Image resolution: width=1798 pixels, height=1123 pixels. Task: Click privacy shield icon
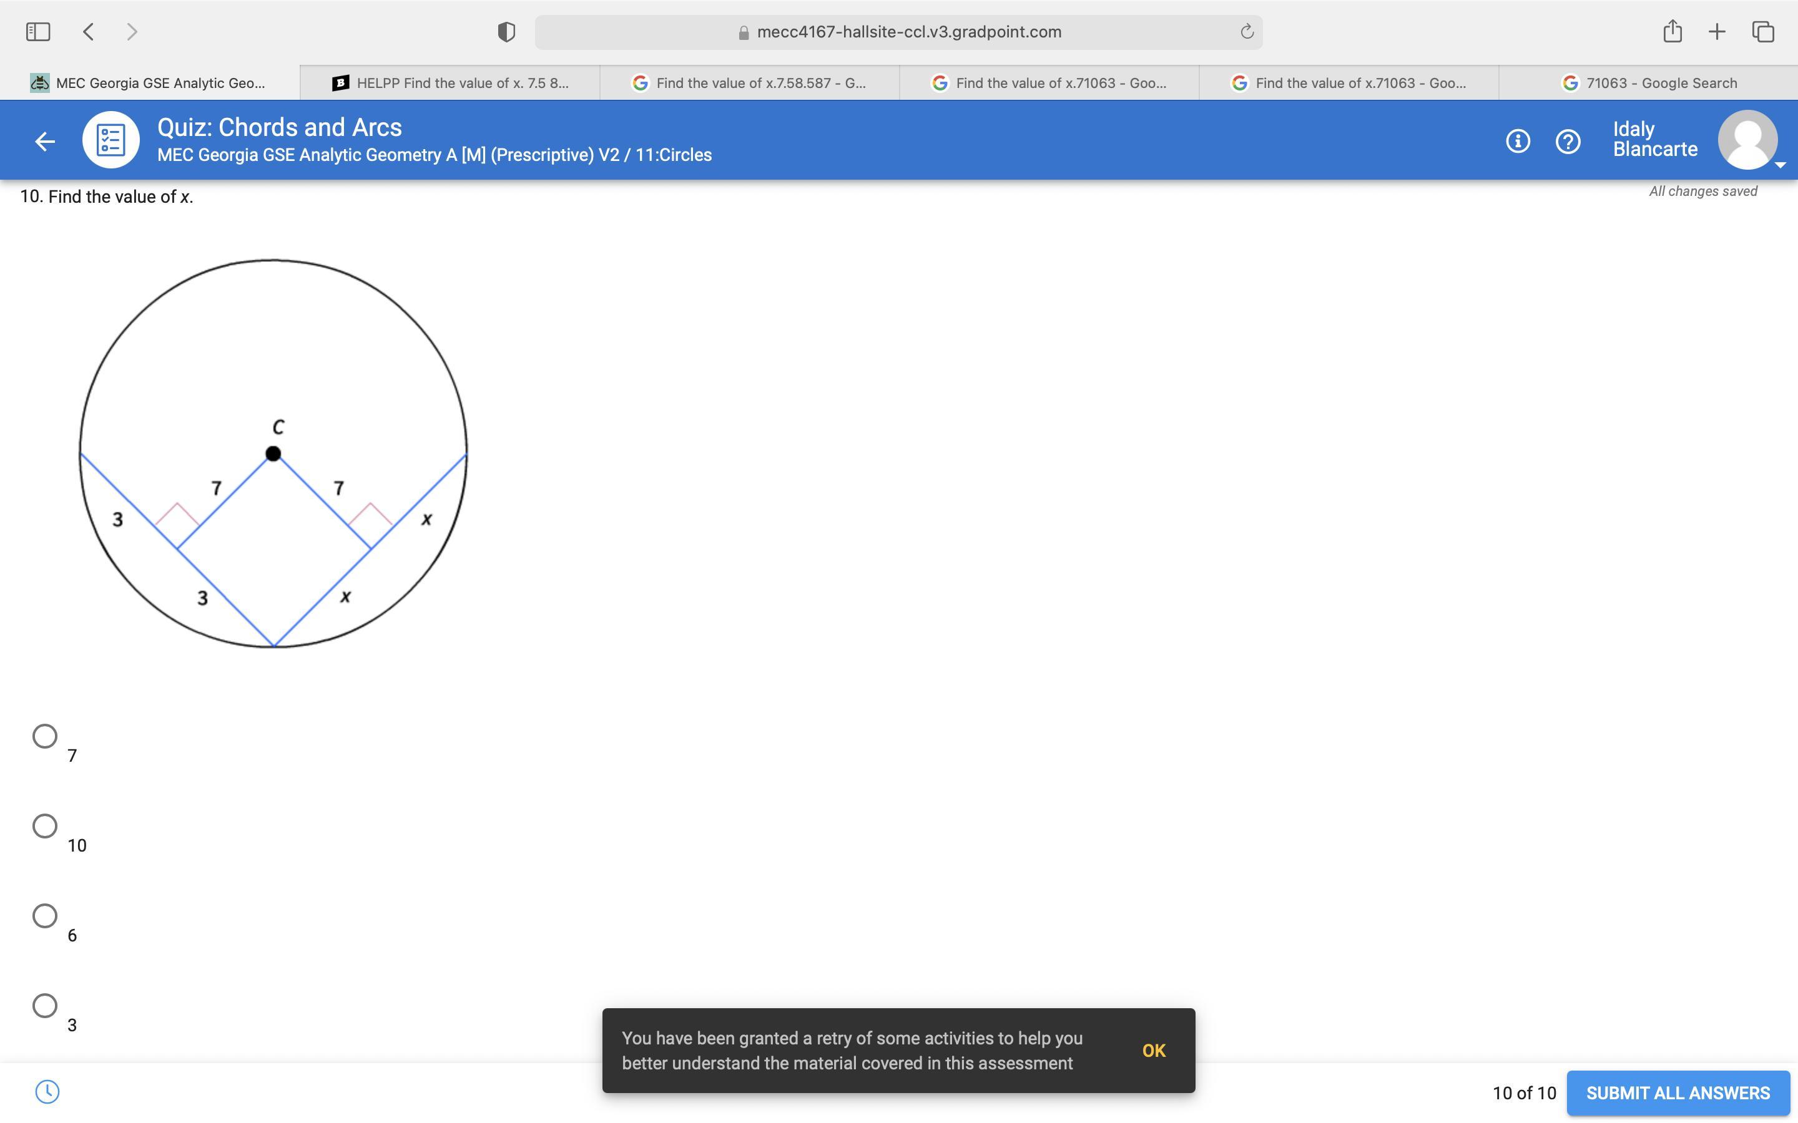pyautogui.click(x=506, y=32)
